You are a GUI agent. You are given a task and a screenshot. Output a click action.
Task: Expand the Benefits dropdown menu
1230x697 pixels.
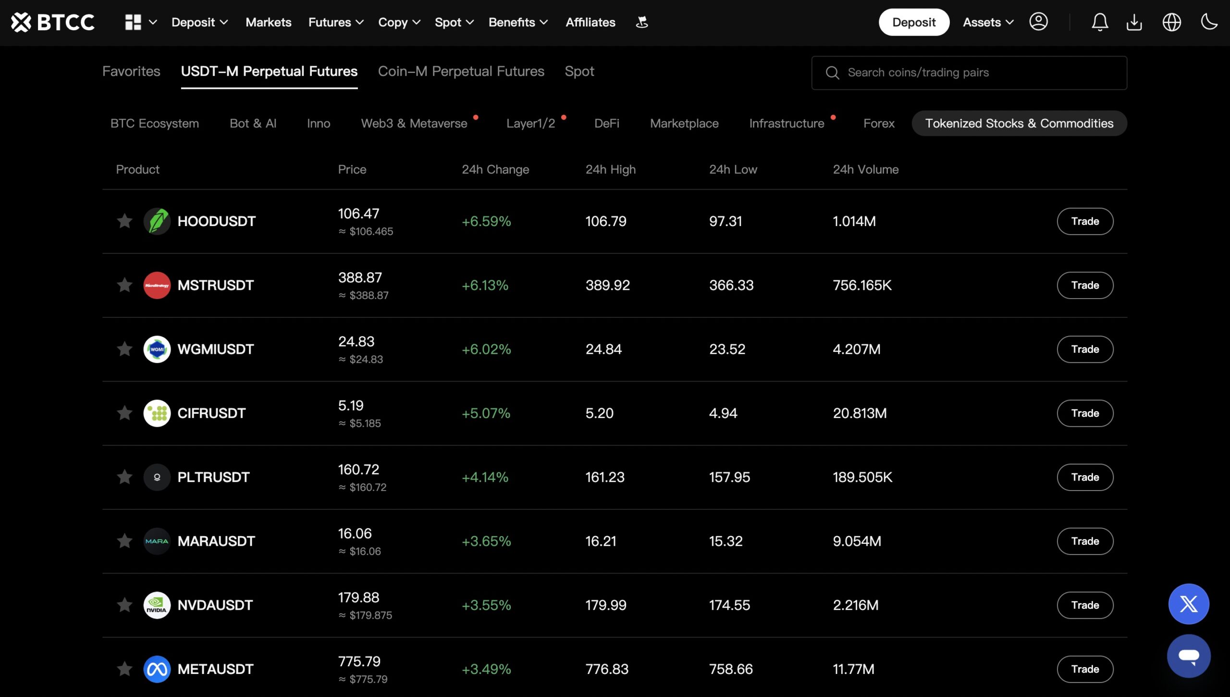tap(518, 22)
